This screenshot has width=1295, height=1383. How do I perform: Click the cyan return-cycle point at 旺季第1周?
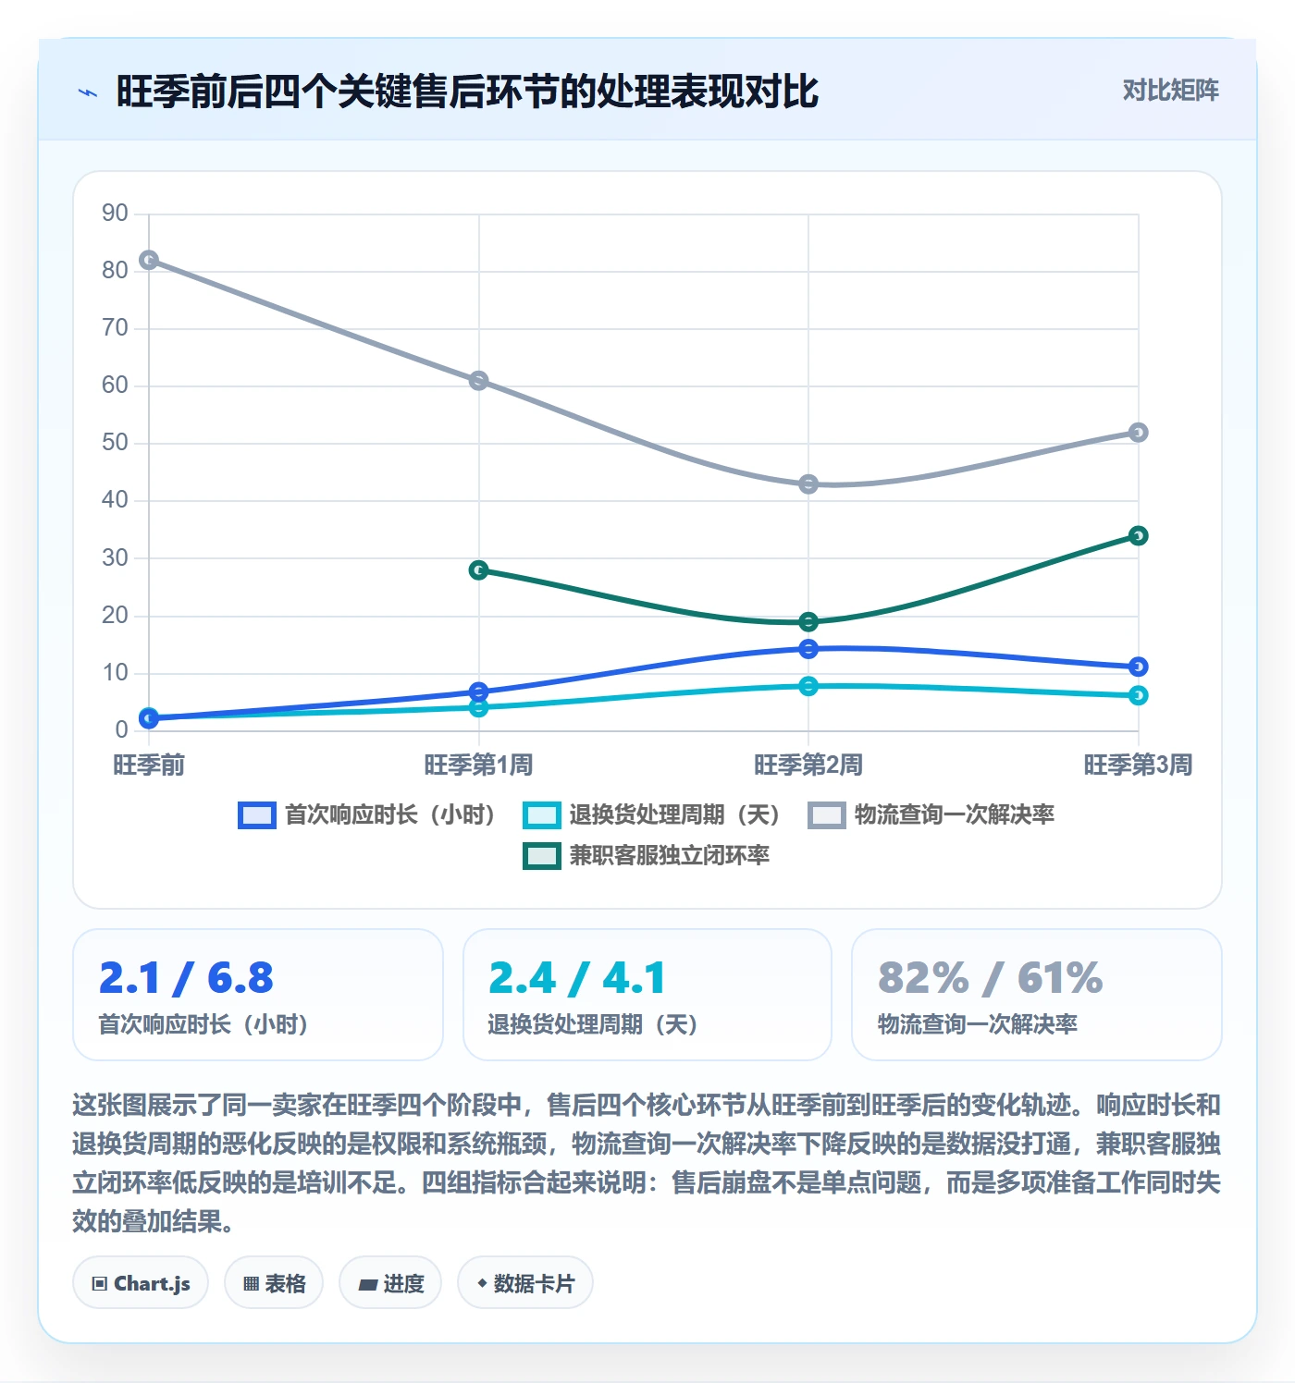478,708
